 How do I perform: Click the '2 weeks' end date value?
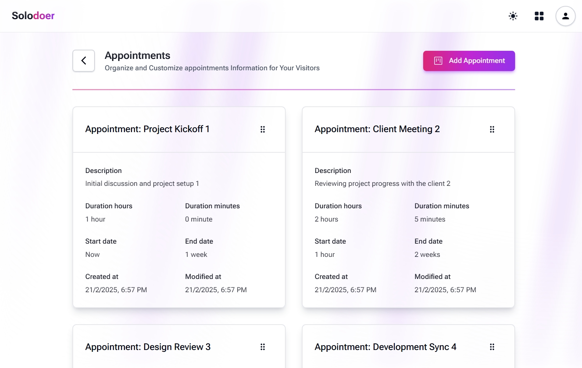click(427, 255)
